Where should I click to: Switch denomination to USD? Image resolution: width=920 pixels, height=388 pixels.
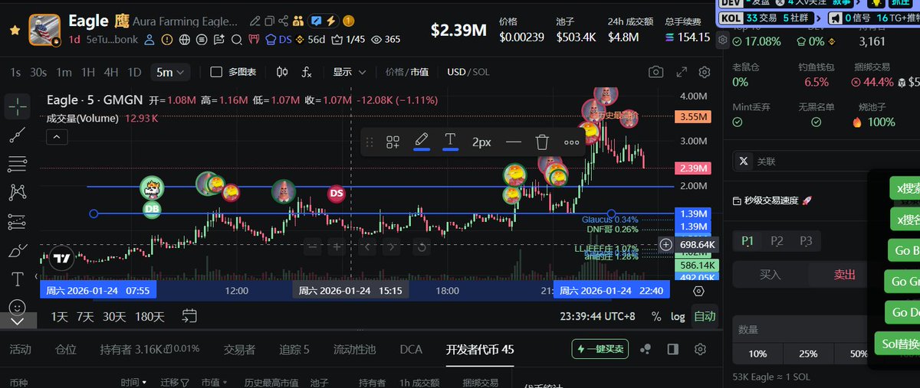(x=456, y=72)
